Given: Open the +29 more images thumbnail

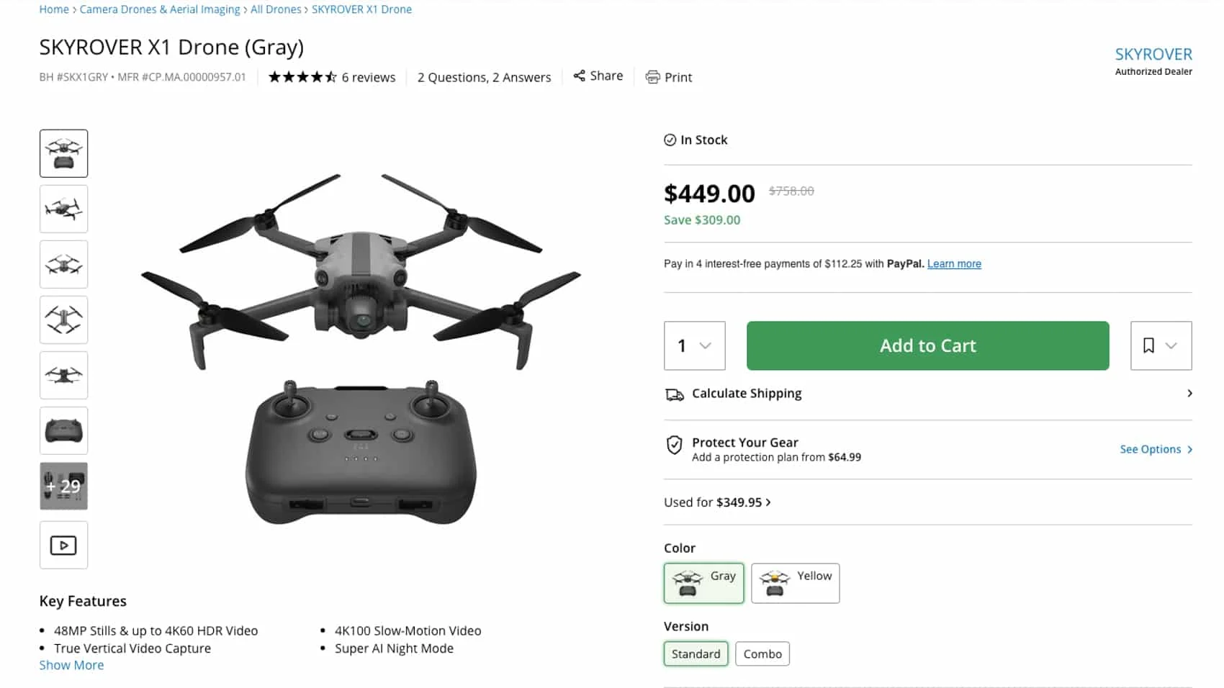Looking at the screenshot, I should point(63,486).
